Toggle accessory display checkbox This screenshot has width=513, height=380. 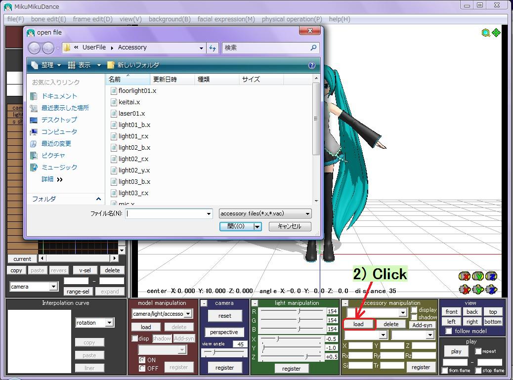click(x=414, y=310)
